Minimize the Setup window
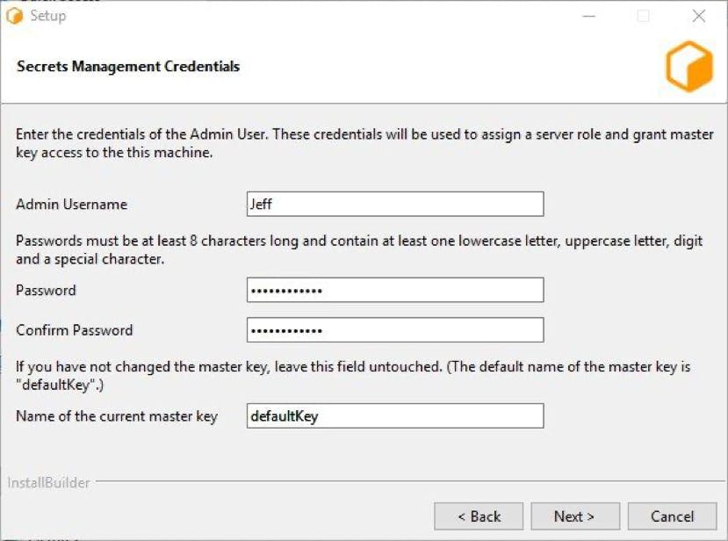The width and height of the screenshot is (728, 541). point(588,16)
